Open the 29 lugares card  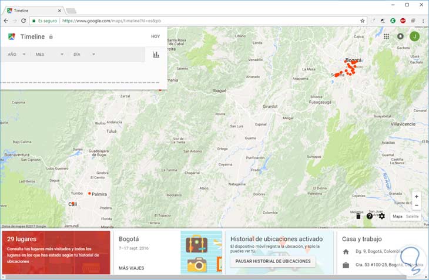56,252
